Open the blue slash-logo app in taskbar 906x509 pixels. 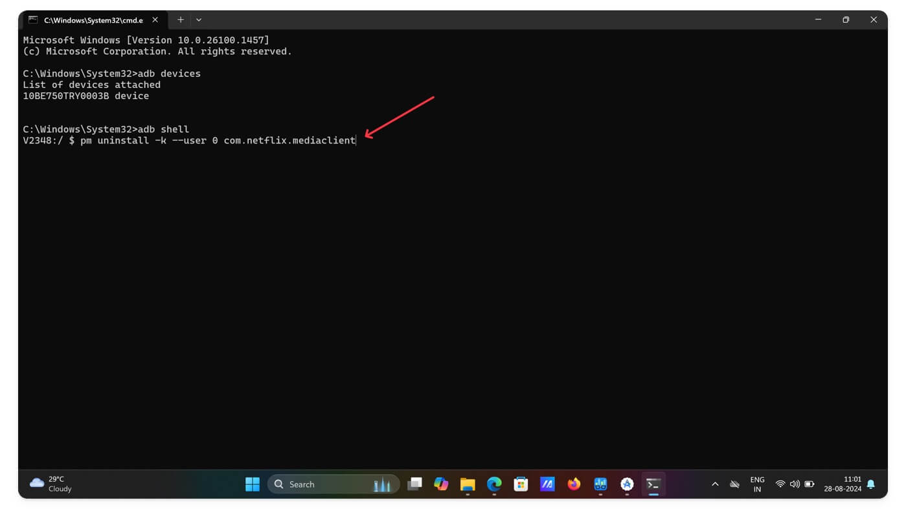click(x=547, y=484)
